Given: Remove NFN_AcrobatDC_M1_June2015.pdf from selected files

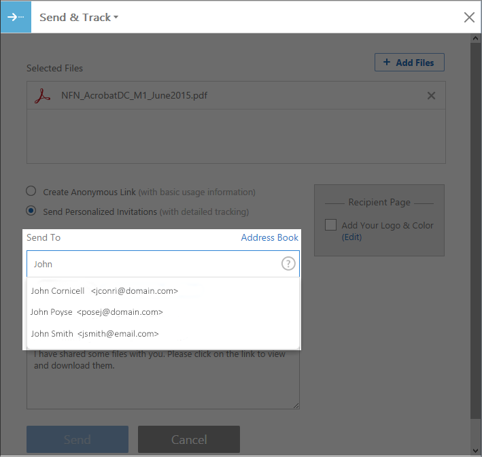Looking at the screenshot, I should 431,96.
